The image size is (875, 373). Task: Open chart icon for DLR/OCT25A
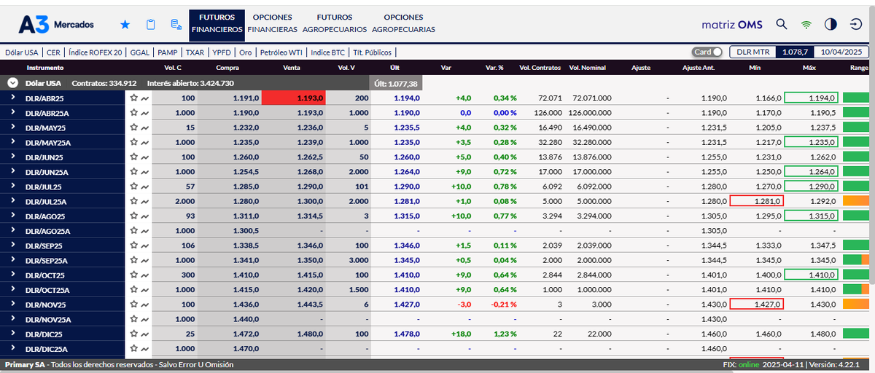coord(144,289)
